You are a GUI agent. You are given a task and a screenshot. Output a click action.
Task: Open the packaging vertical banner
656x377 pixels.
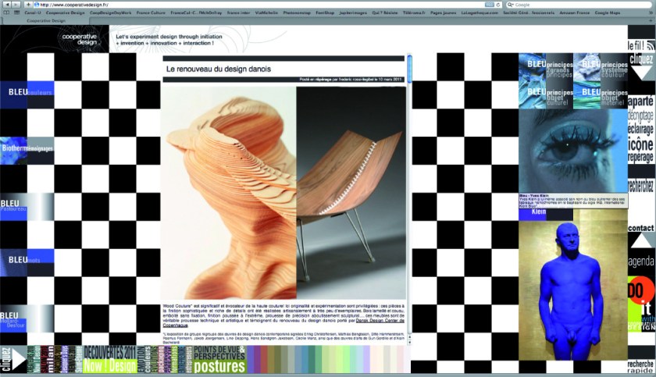click(161, 359)
